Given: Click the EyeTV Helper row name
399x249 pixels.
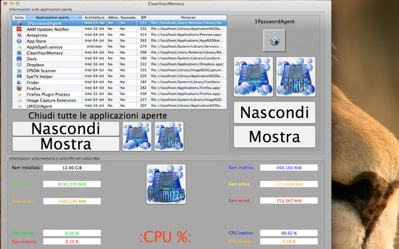Looking at the screenshot, I should point(40,77).
